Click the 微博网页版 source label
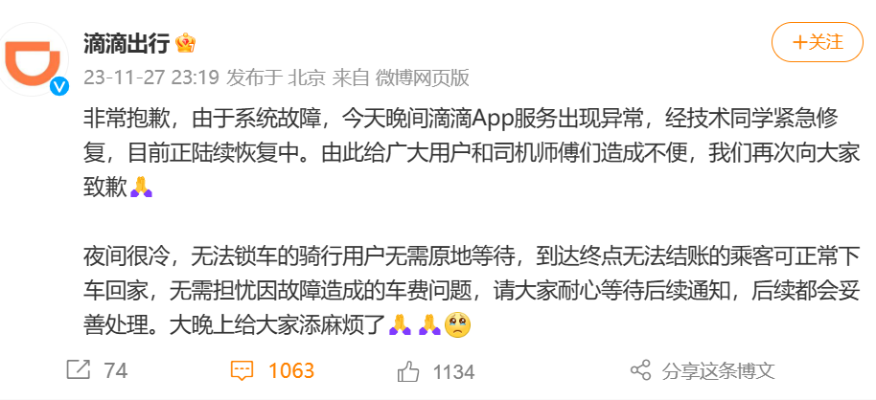Viewport: 876px width, 400px height. coord(422,78)
